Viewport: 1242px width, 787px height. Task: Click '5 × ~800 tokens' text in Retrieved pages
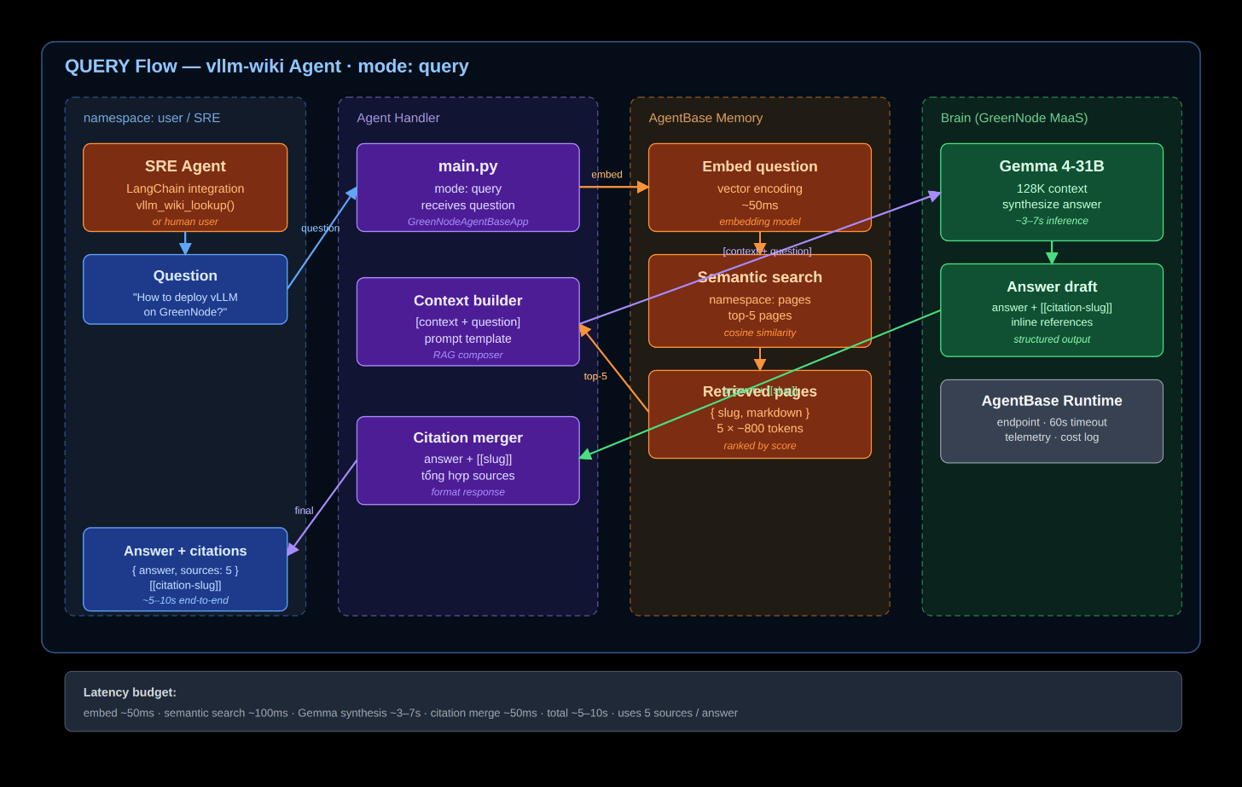(760, 429)
